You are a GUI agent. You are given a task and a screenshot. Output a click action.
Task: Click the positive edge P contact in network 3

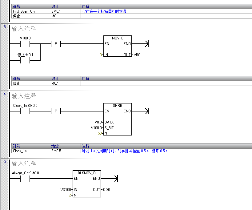pyautogui.click(x=56, y=44)
